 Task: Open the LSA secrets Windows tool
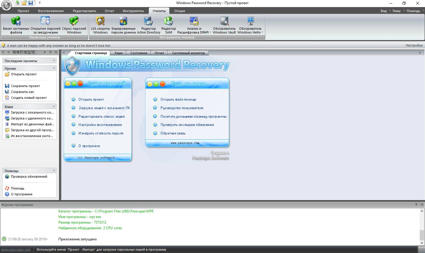100,25
